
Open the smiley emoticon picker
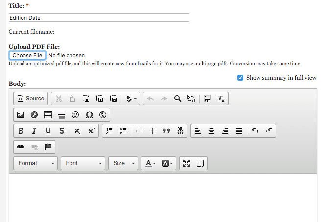75,115
